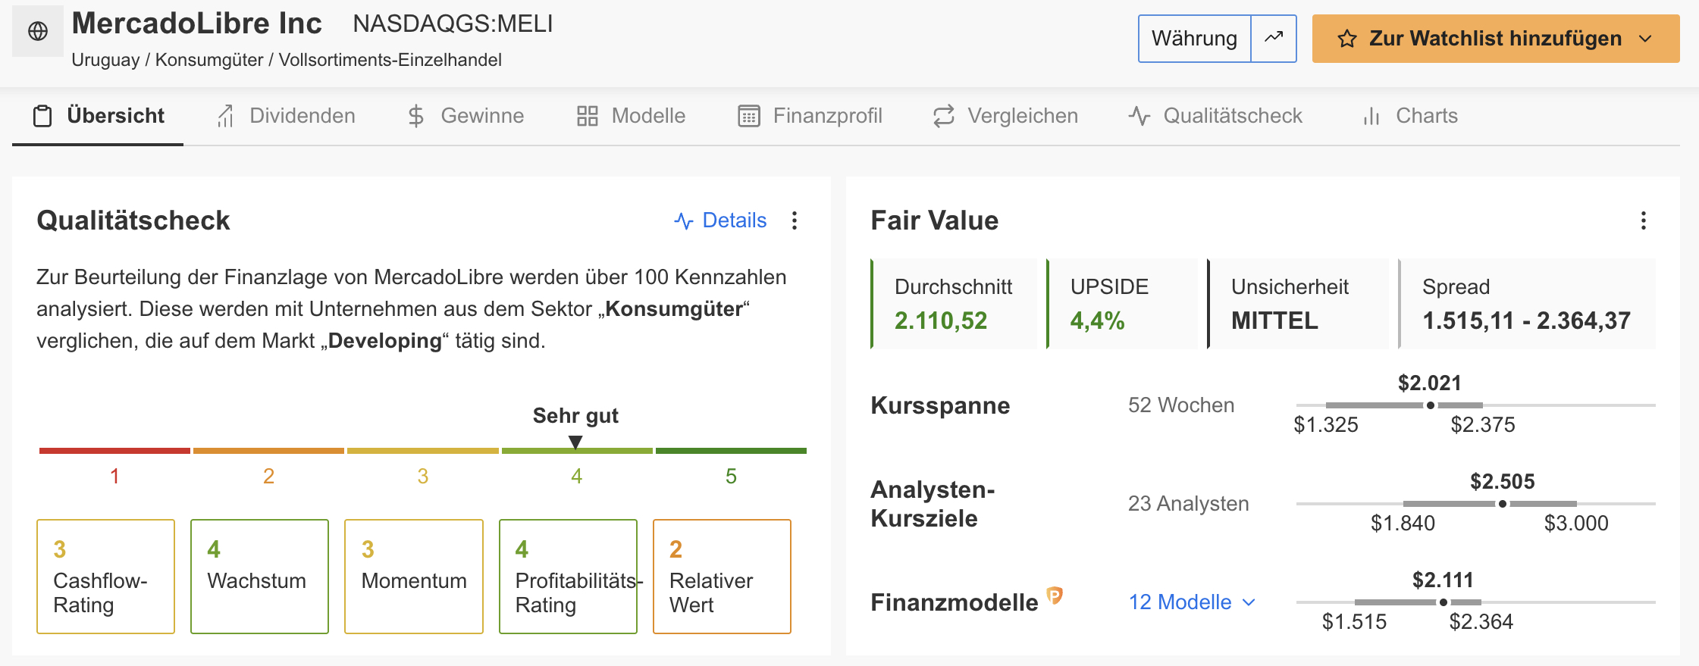This screenshot has width=1699, height=666.
Task: Click the orange segment labeled 2
Action: pos(268,451)
